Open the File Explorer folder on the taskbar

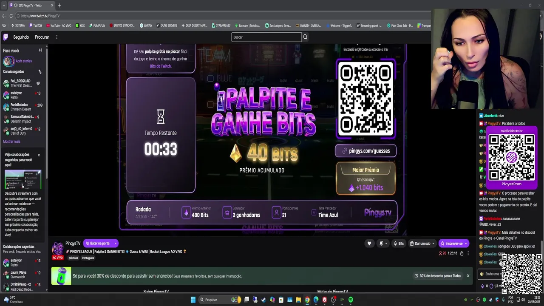tap(298, 300)
